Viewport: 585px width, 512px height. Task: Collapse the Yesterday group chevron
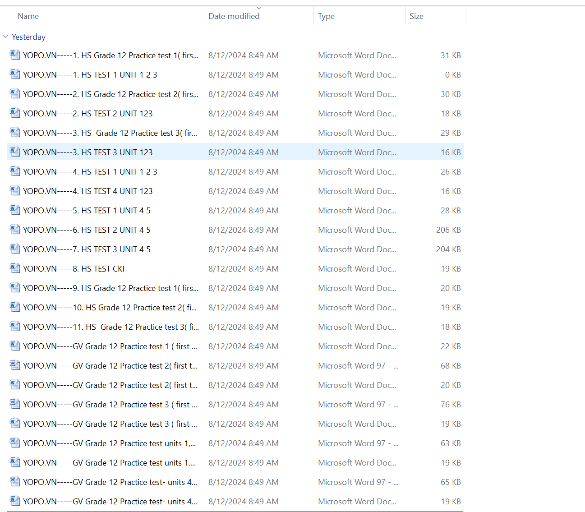point(5,37)
